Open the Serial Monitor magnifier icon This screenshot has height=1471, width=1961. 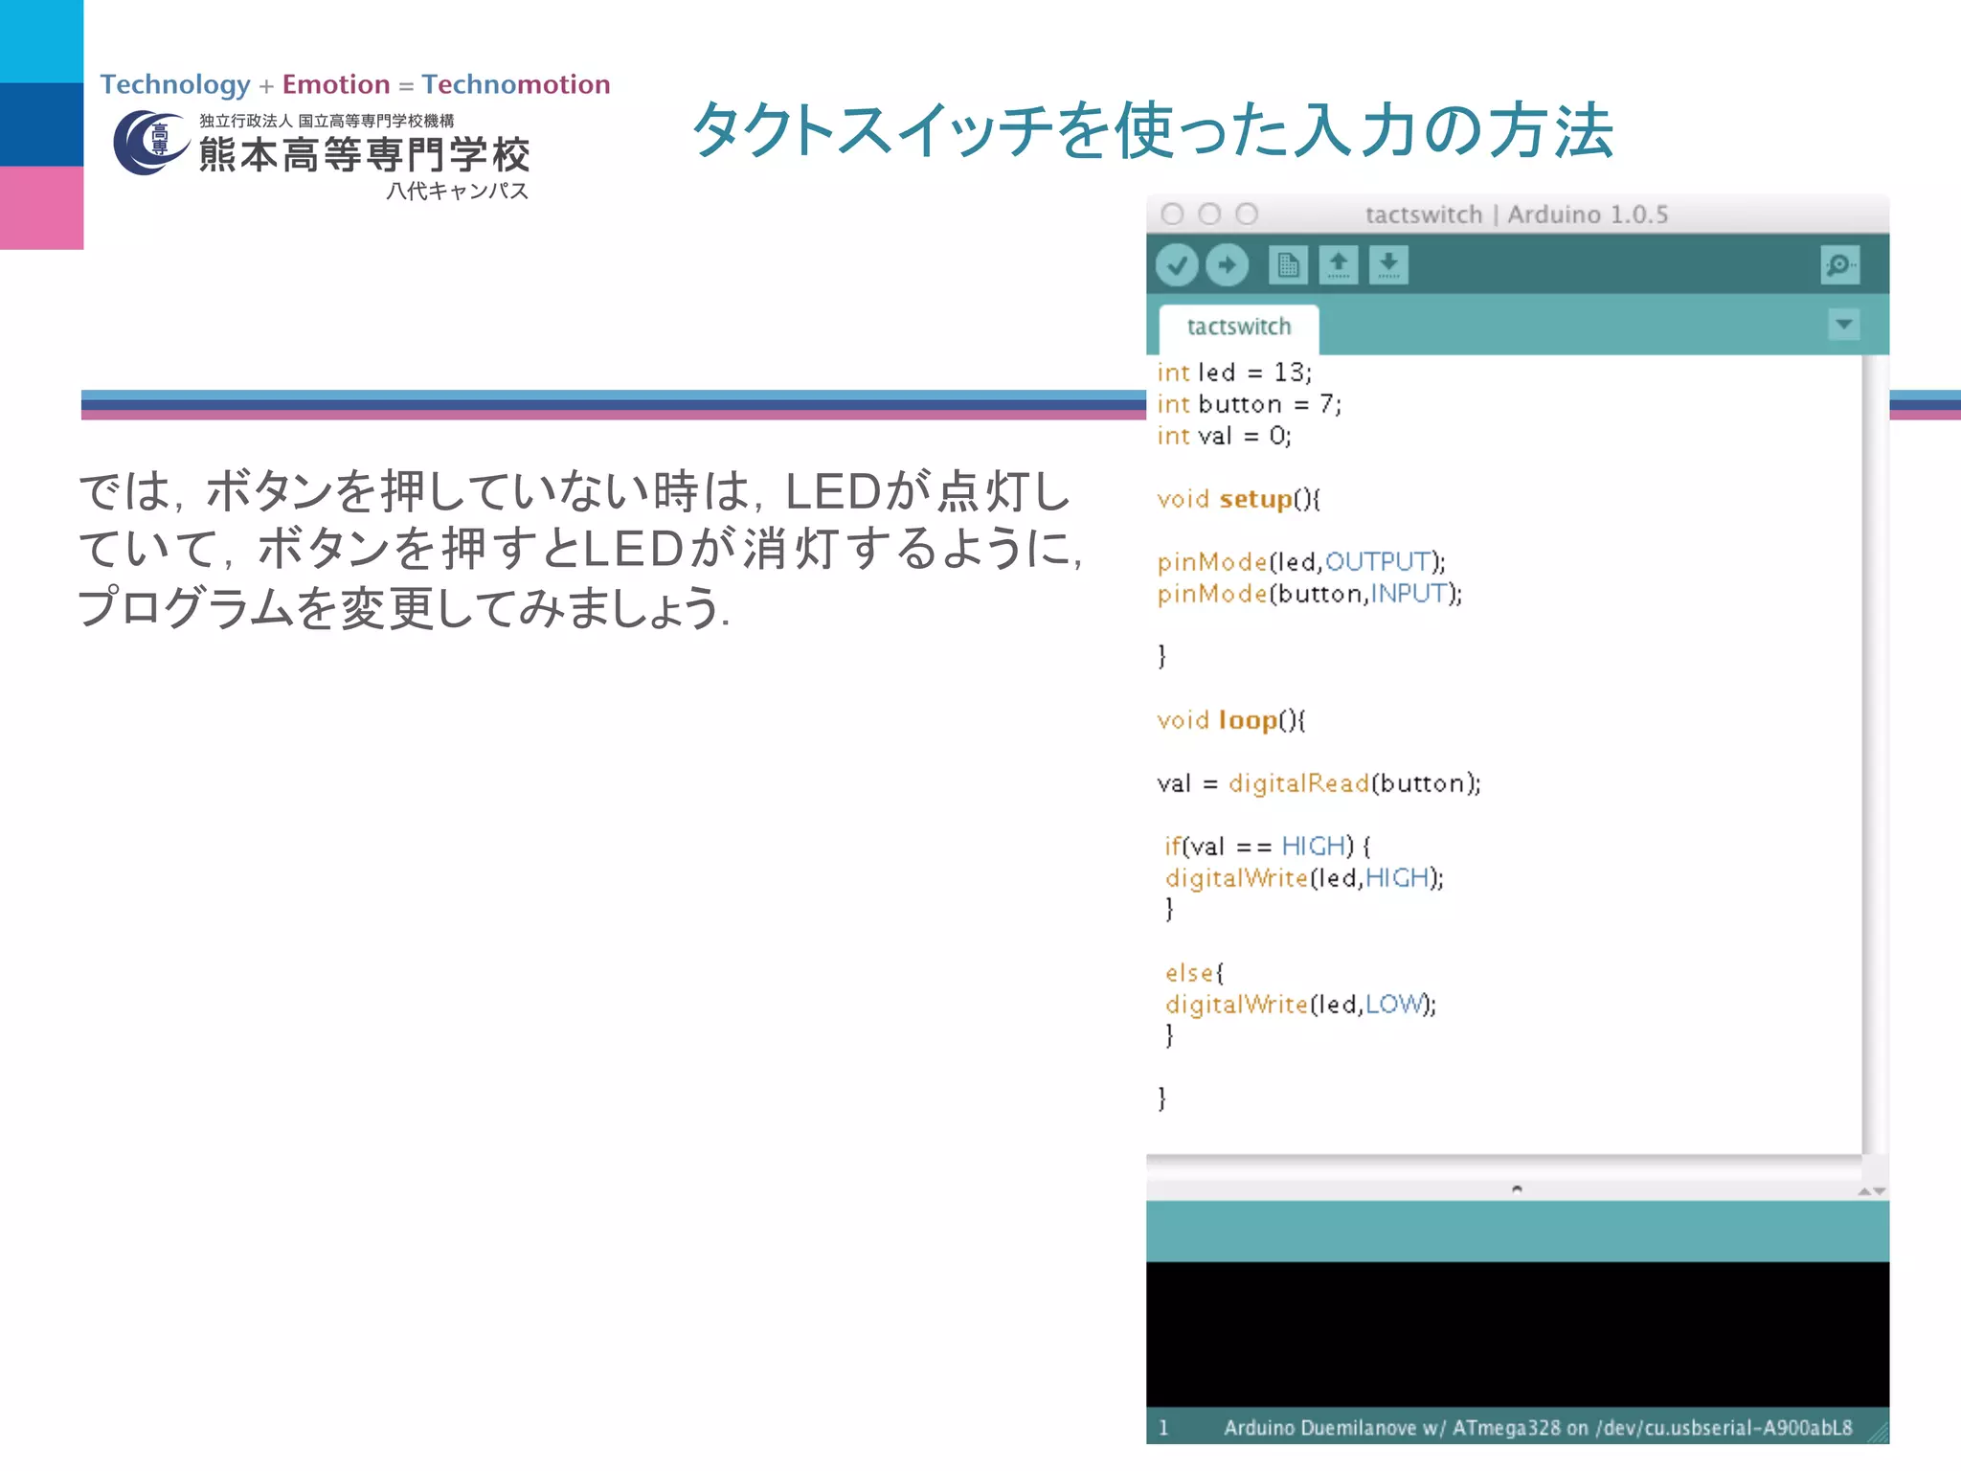click(1839, 265)
